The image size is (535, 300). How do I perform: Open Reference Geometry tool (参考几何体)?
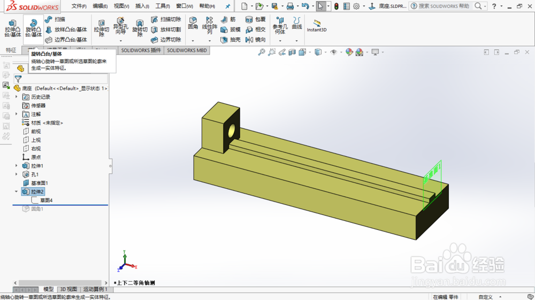click(280, 26)
